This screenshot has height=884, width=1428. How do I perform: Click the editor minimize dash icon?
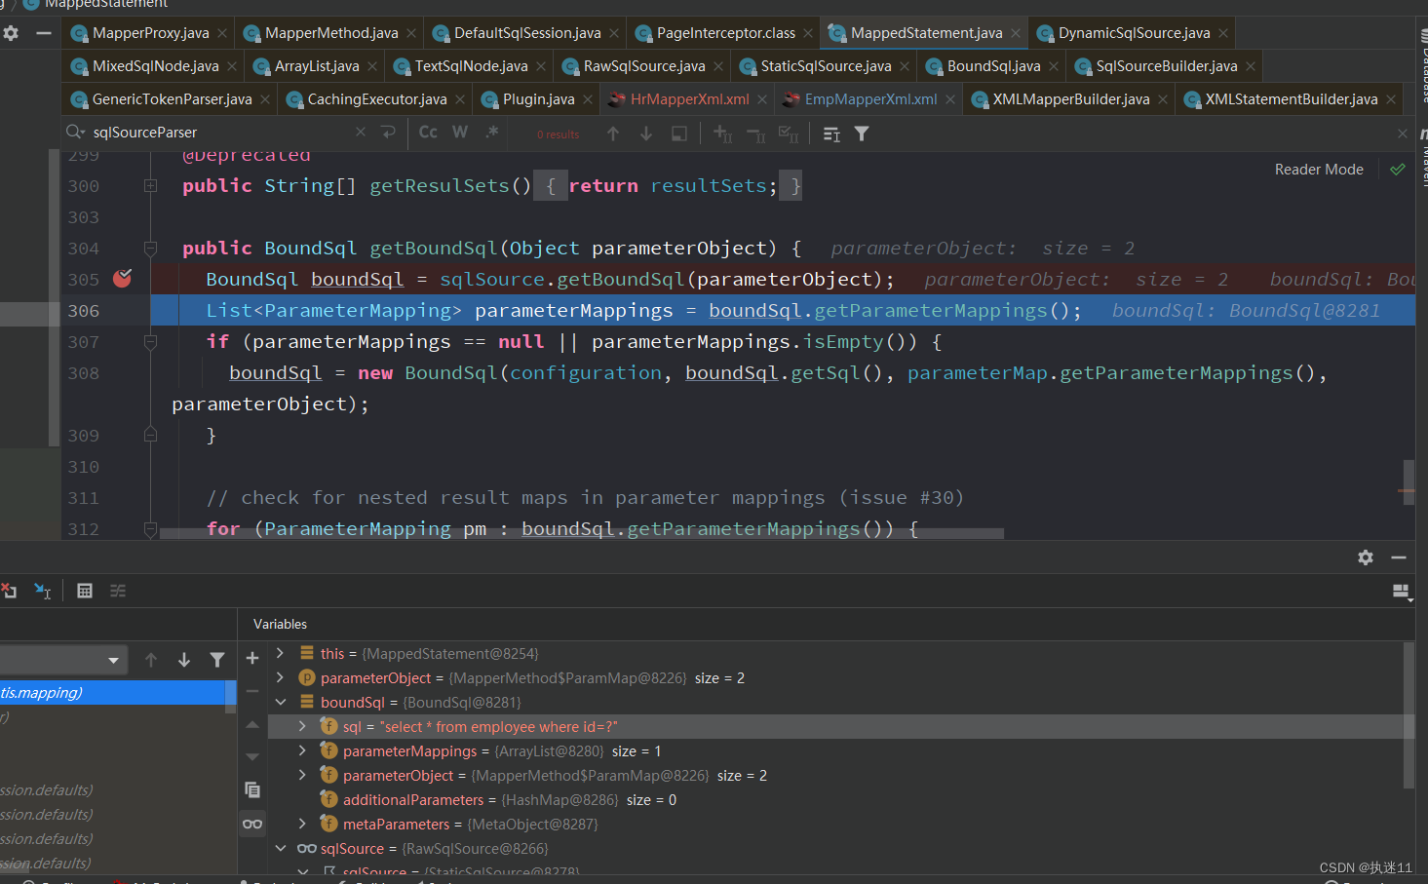[x=44, y=33]
